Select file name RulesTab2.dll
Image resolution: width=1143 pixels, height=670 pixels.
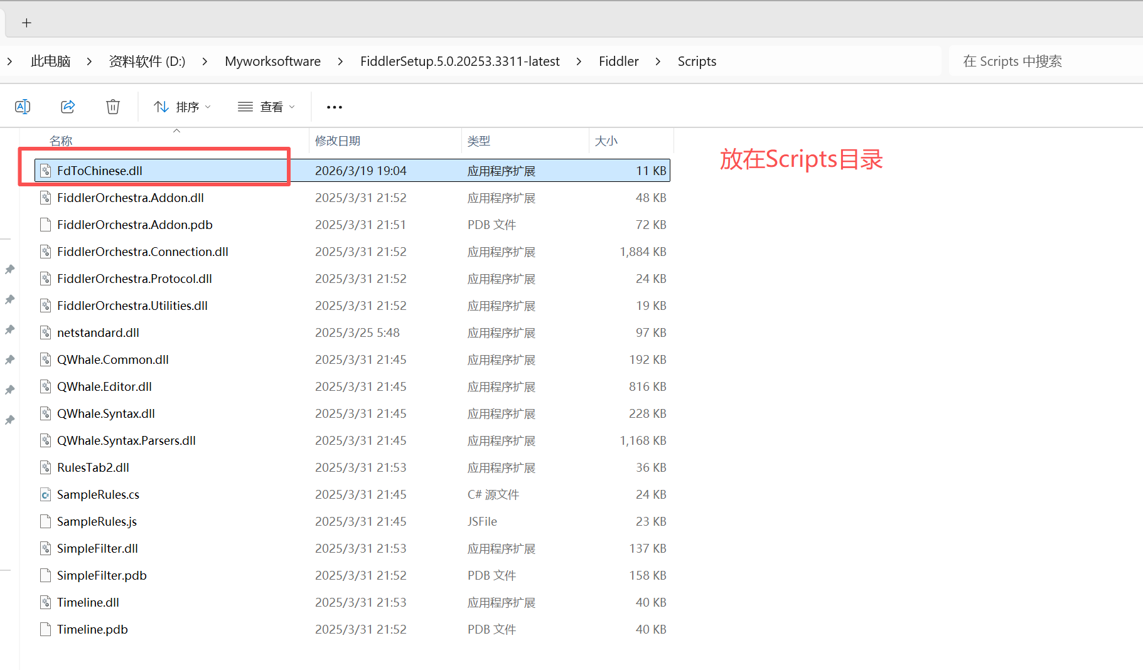pos(93,467)
